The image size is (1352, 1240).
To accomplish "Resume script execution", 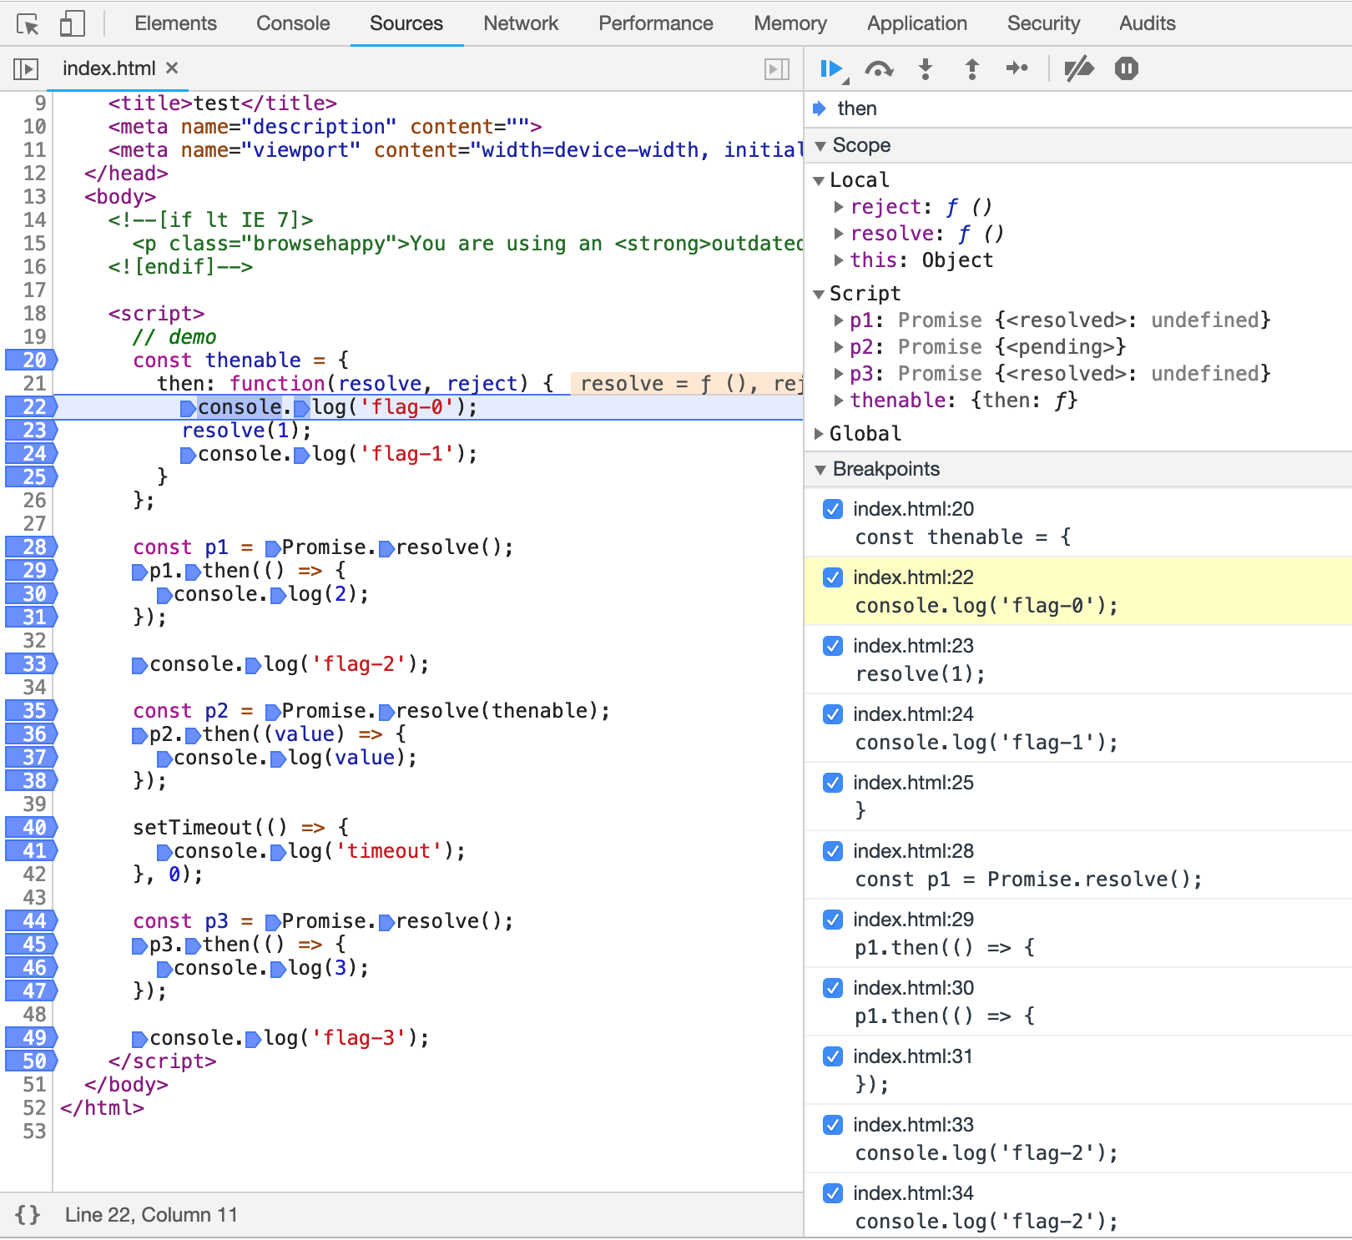I will (x=831, y=68).
